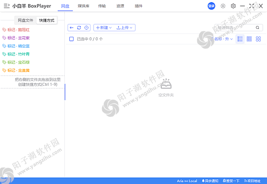Open the 标记·竹叶青 tag
Viewport: 267px width, 184px height.
(16, 54)
